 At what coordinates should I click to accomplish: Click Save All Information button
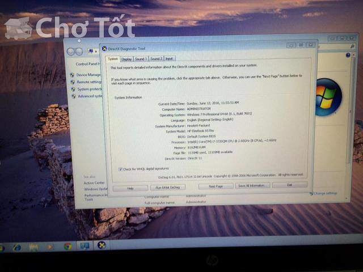pos(252,185)
